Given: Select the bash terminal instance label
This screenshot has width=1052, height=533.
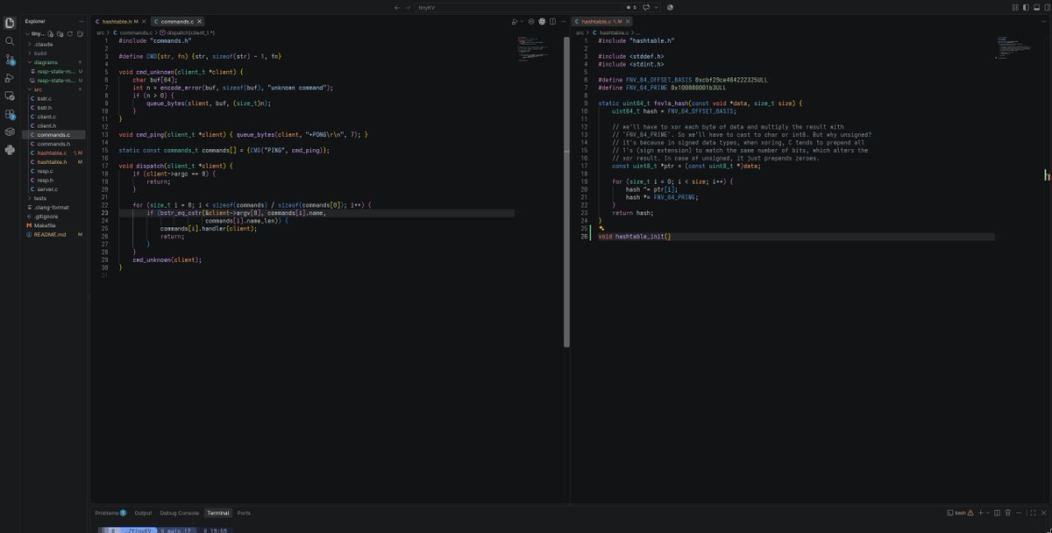Looking at the screenshot, I should [x=960, y=513].
